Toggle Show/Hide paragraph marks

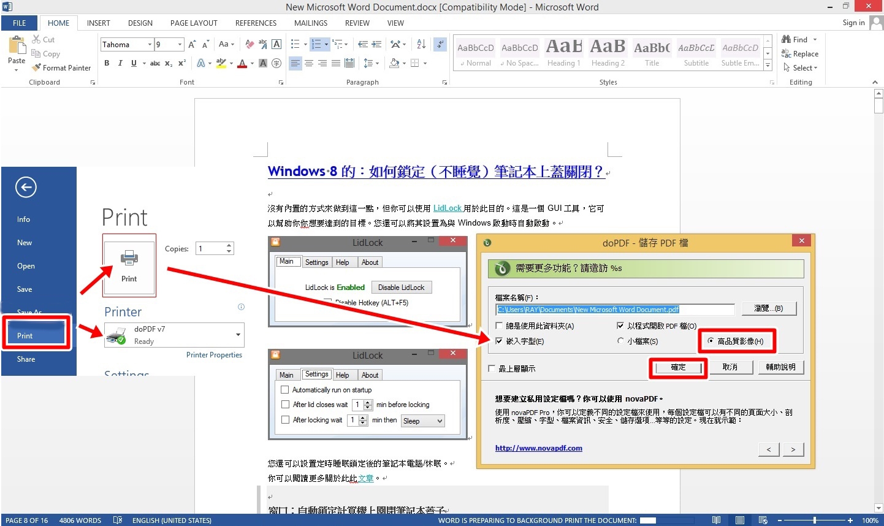(x=440, y=44)
